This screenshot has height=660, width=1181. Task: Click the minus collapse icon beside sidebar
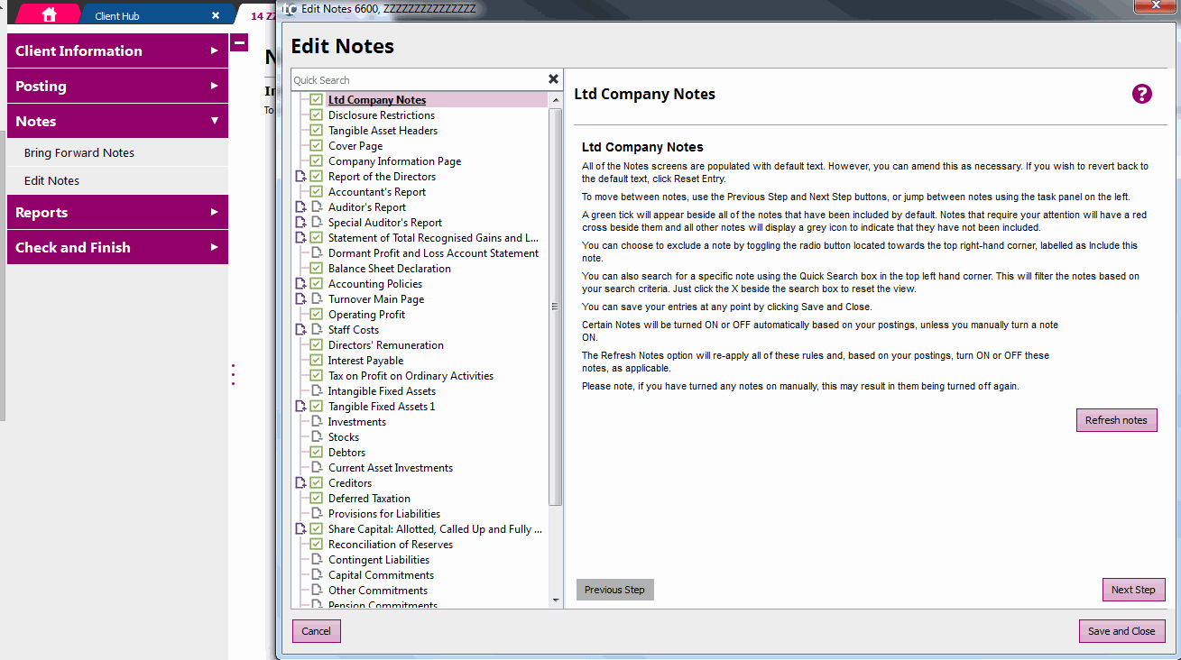(238, 42)
